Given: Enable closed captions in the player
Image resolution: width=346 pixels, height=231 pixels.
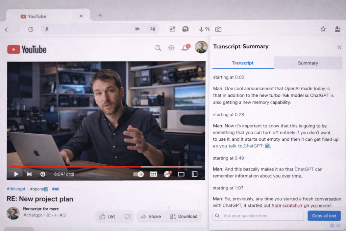Looking at the screenshot, I should [154, 174].
